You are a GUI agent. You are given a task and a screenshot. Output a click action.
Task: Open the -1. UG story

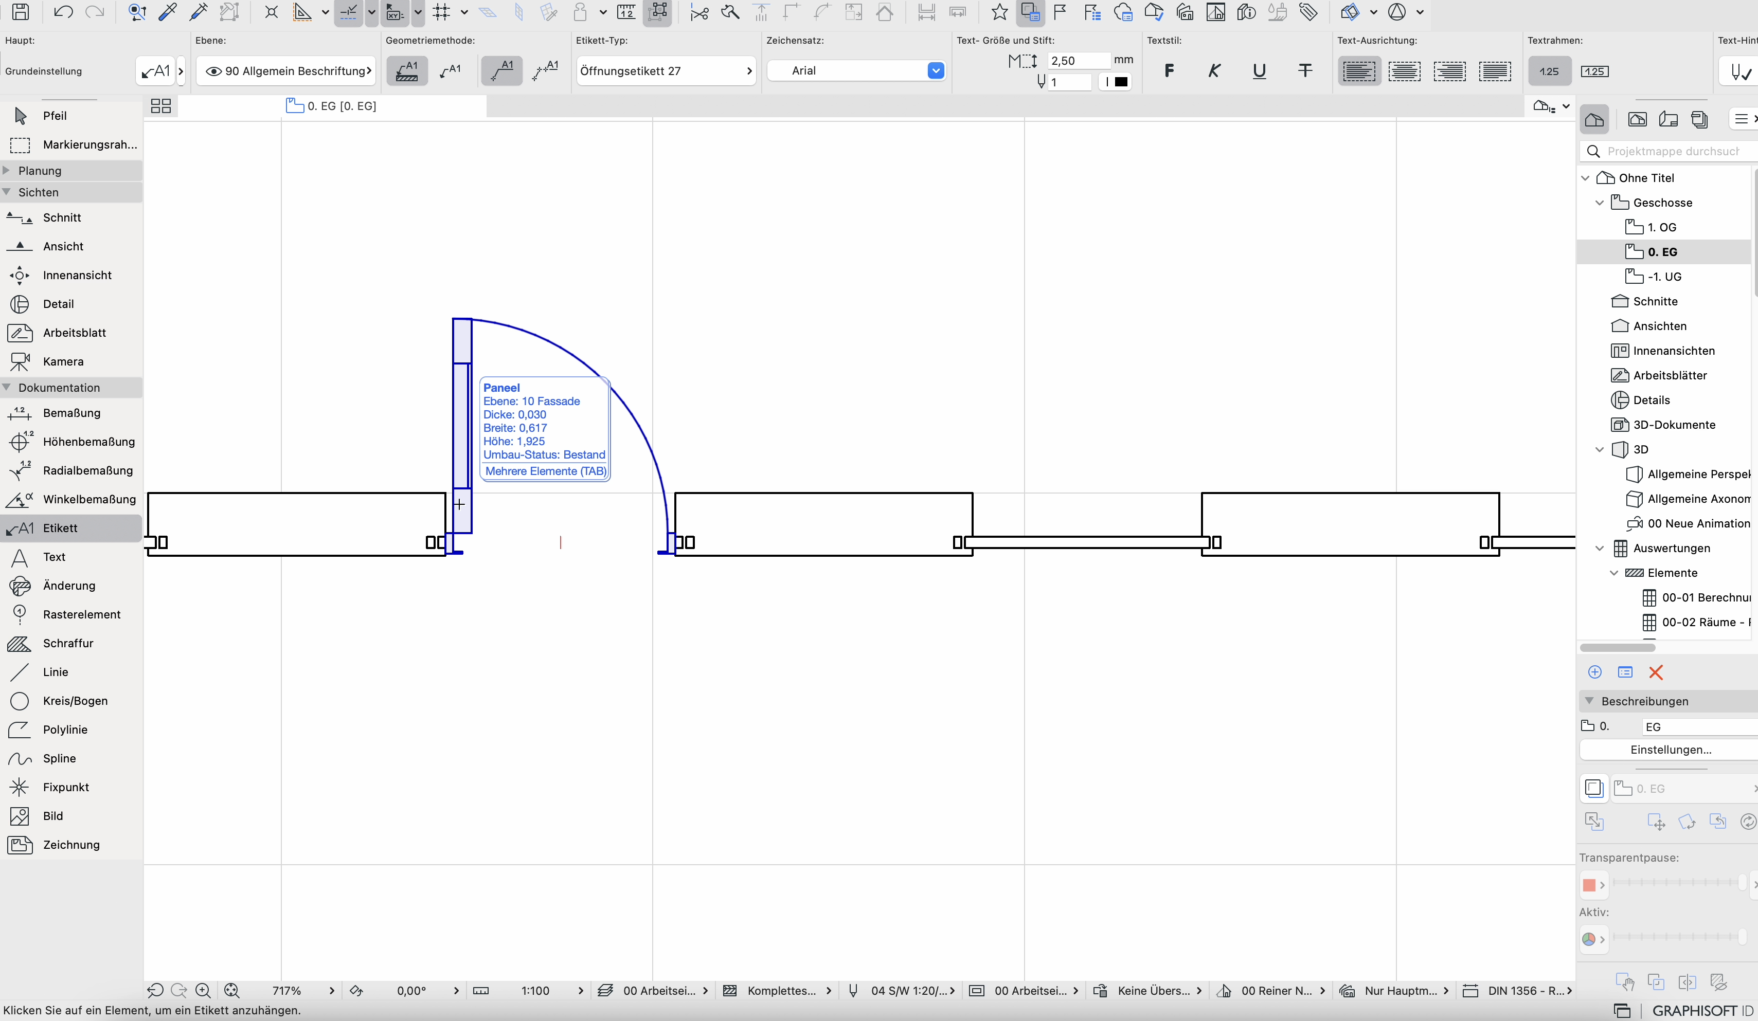pos(1664,277)
